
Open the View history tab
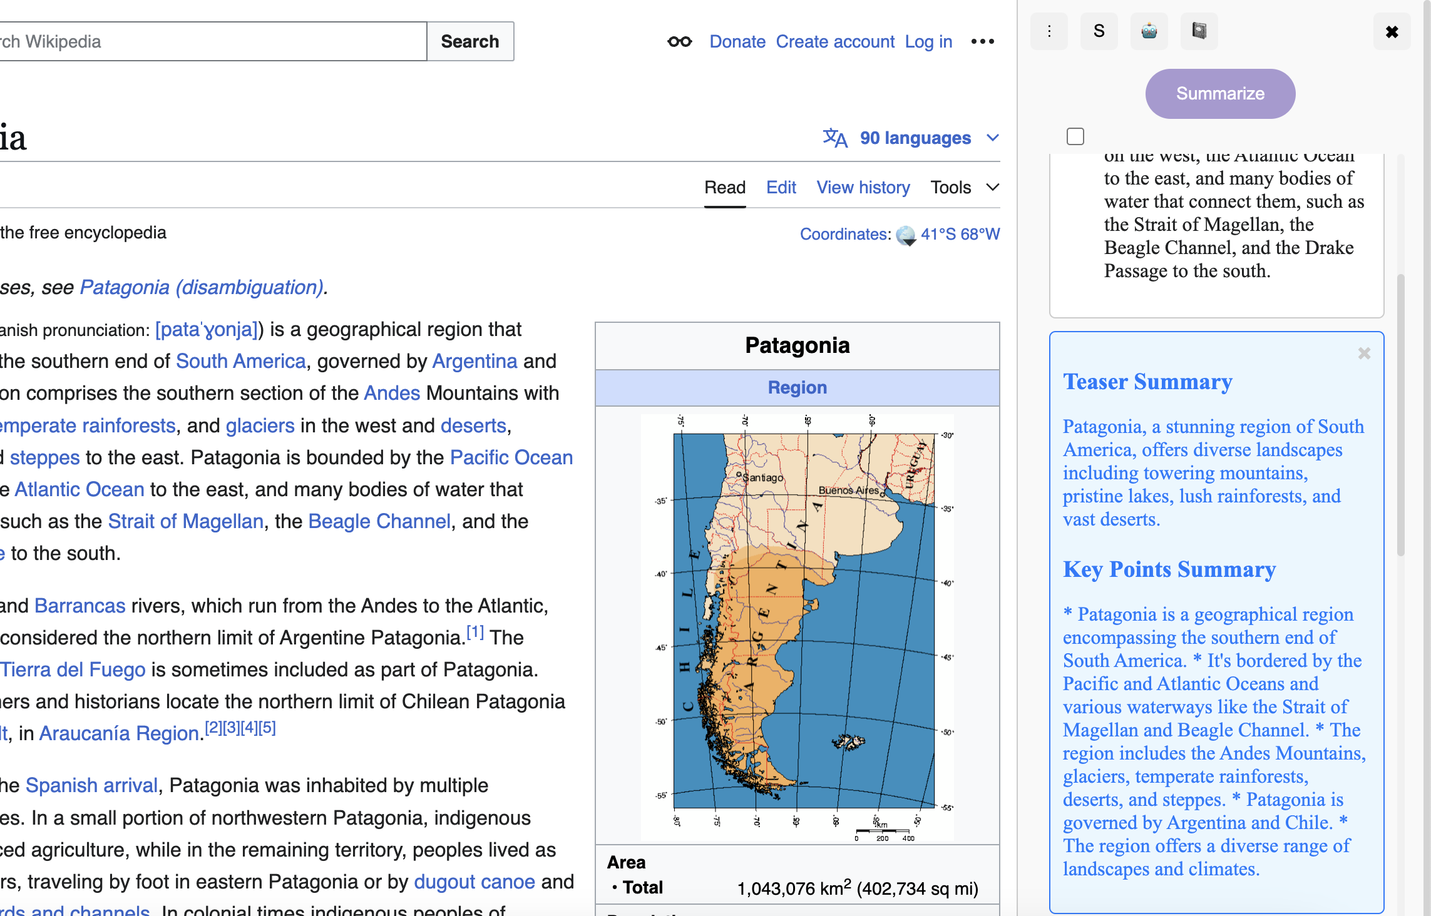tap(863, 187)
